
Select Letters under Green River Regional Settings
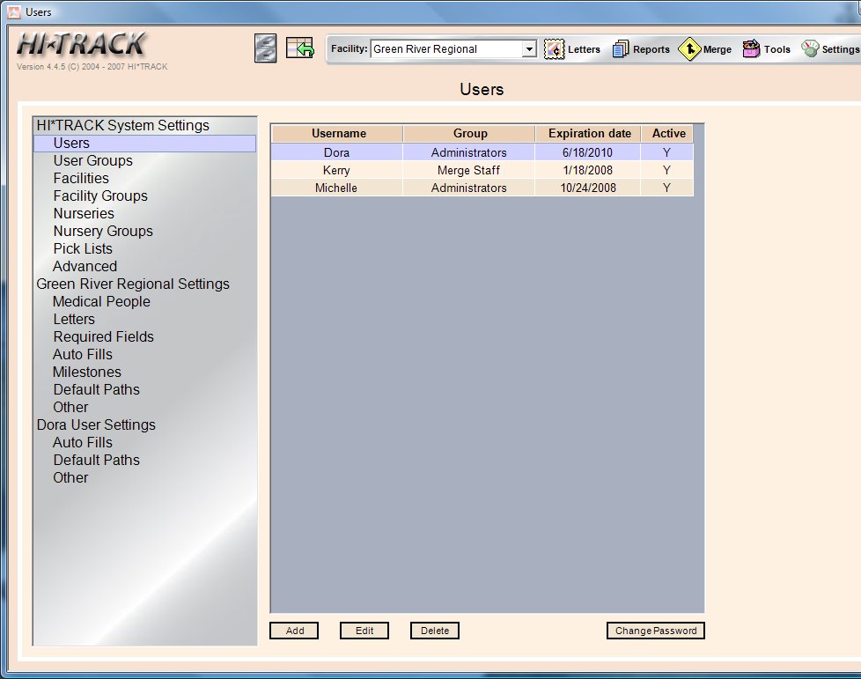click(74, 319)
